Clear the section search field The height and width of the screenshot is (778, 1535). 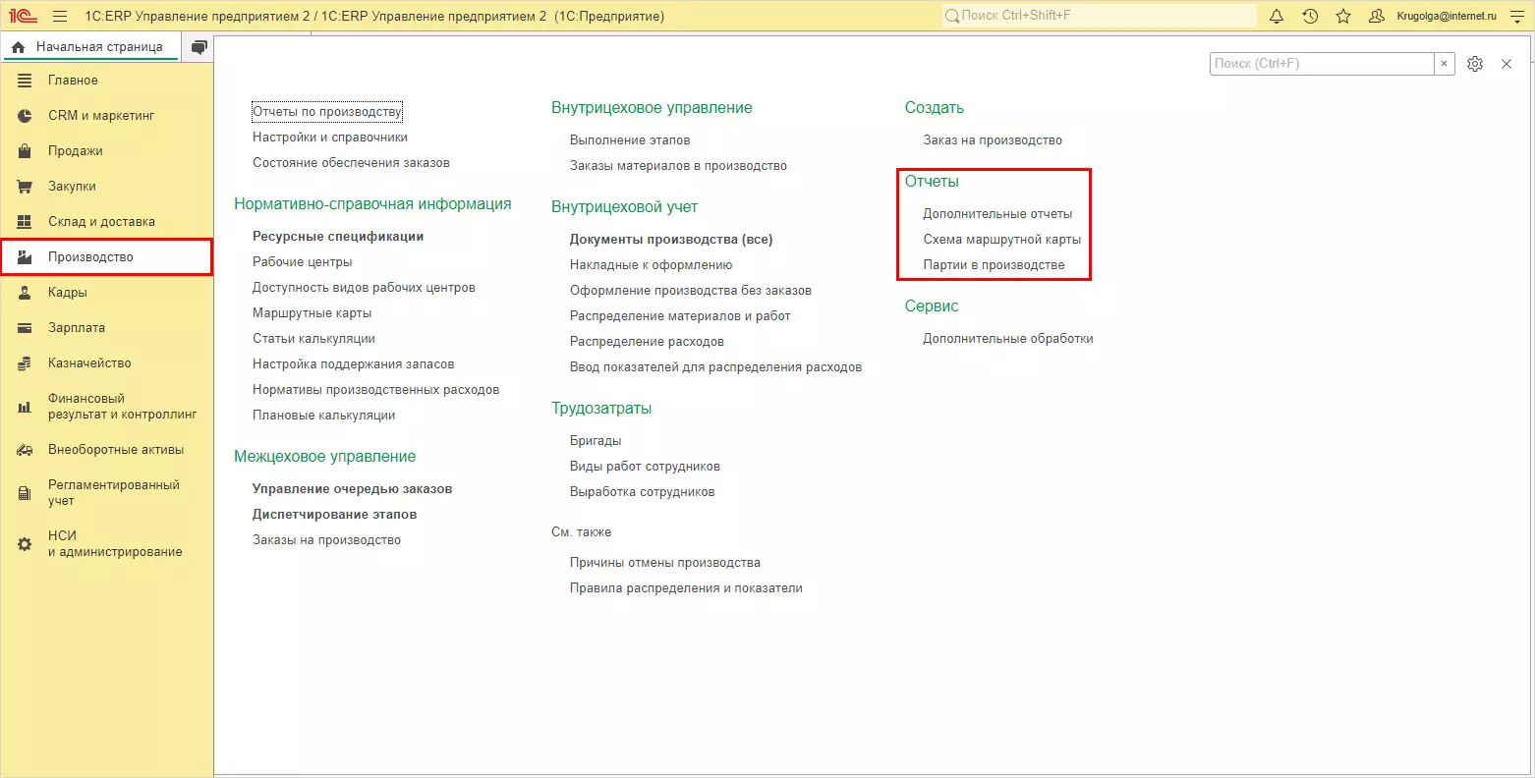point(1444,64)
